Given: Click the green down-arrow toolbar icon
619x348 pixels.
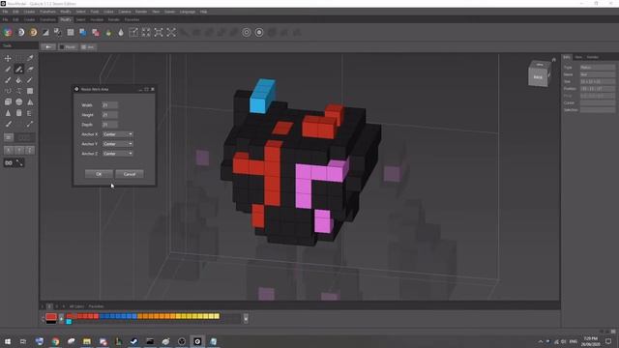Looking at the screenshot, I should (x=108, y=32).
